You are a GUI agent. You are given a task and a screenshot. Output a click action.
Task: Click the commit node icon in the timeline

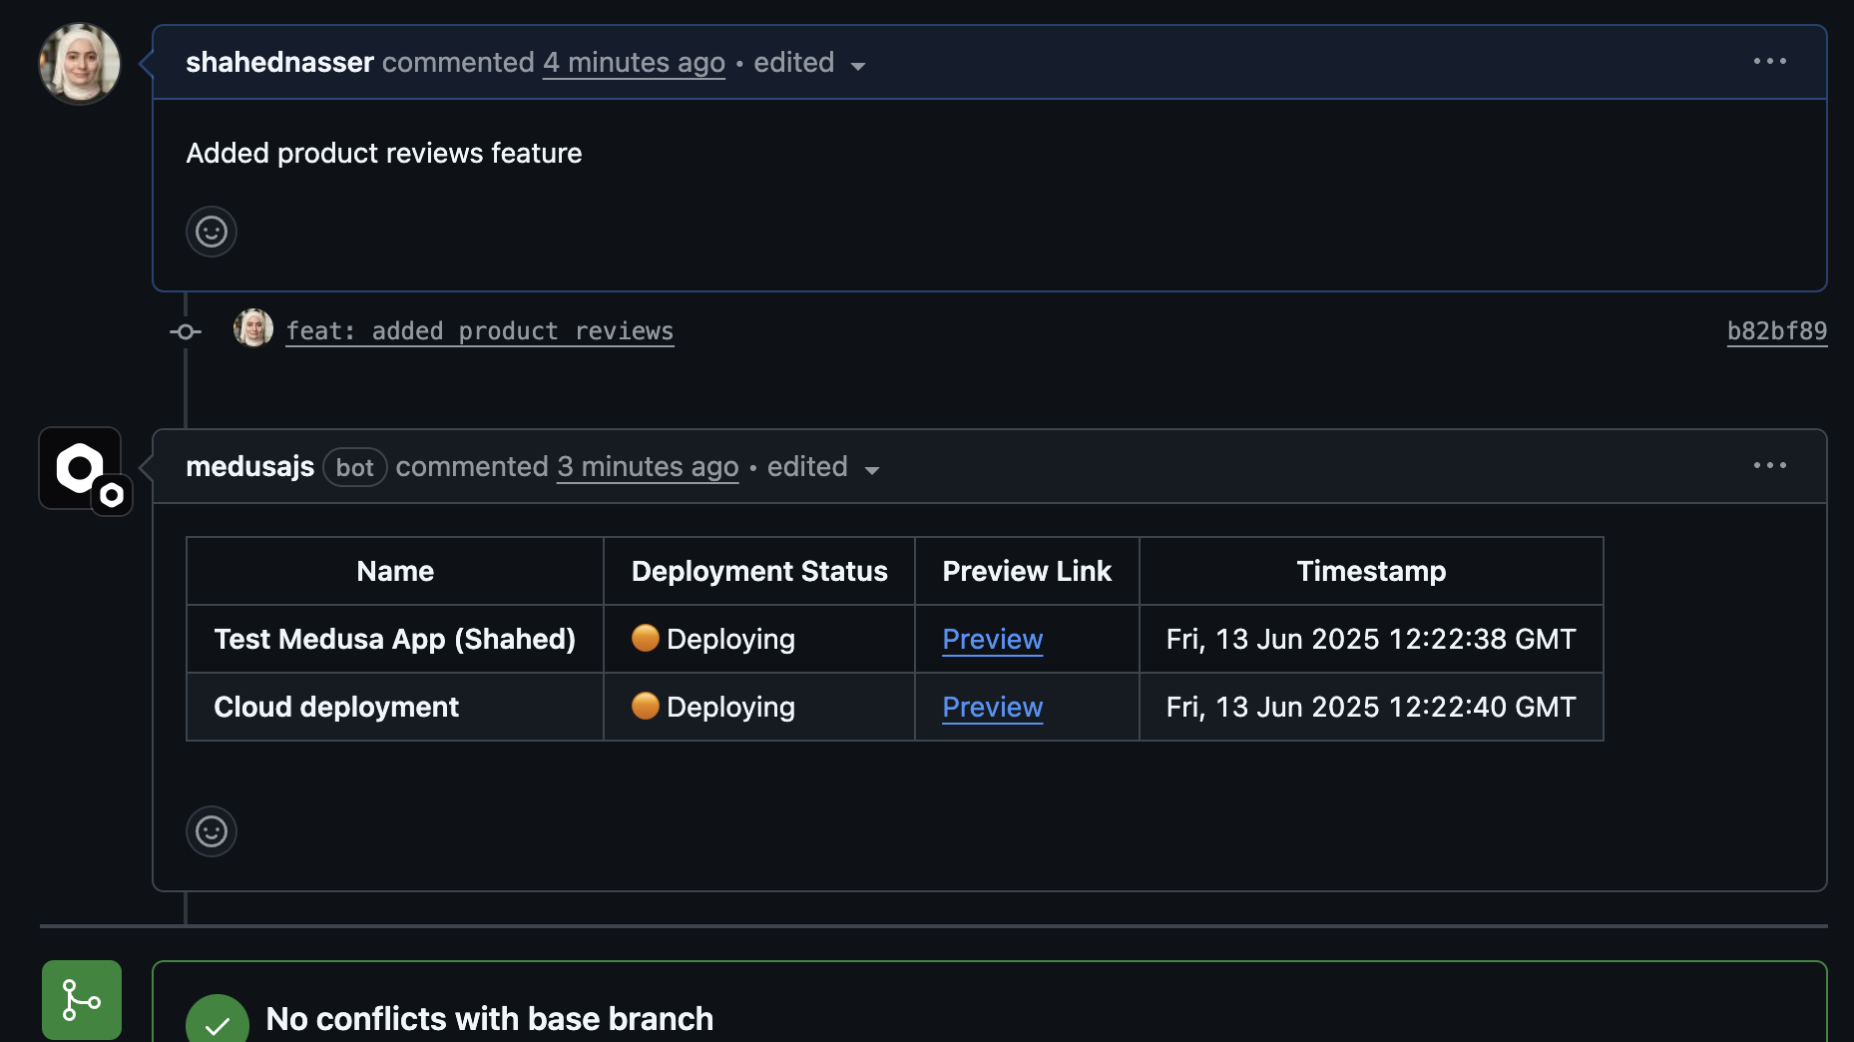[185, 330]
